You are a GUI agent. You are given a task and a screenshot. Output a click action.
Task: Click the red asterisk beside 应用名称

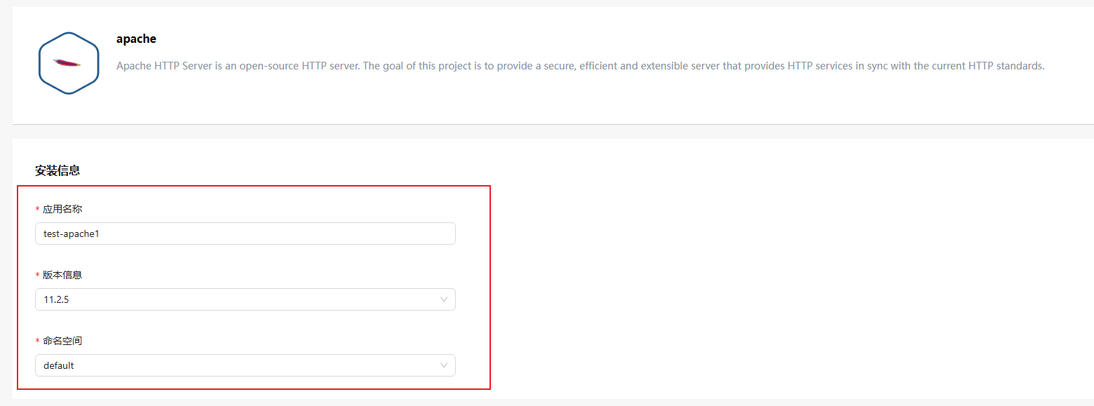pyautogui.click(x=37, y=210)
